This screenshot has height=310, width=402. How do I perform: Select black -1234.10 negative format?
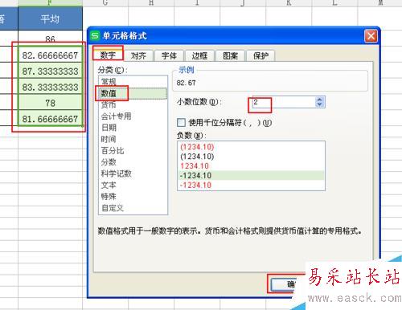(251, 176)
